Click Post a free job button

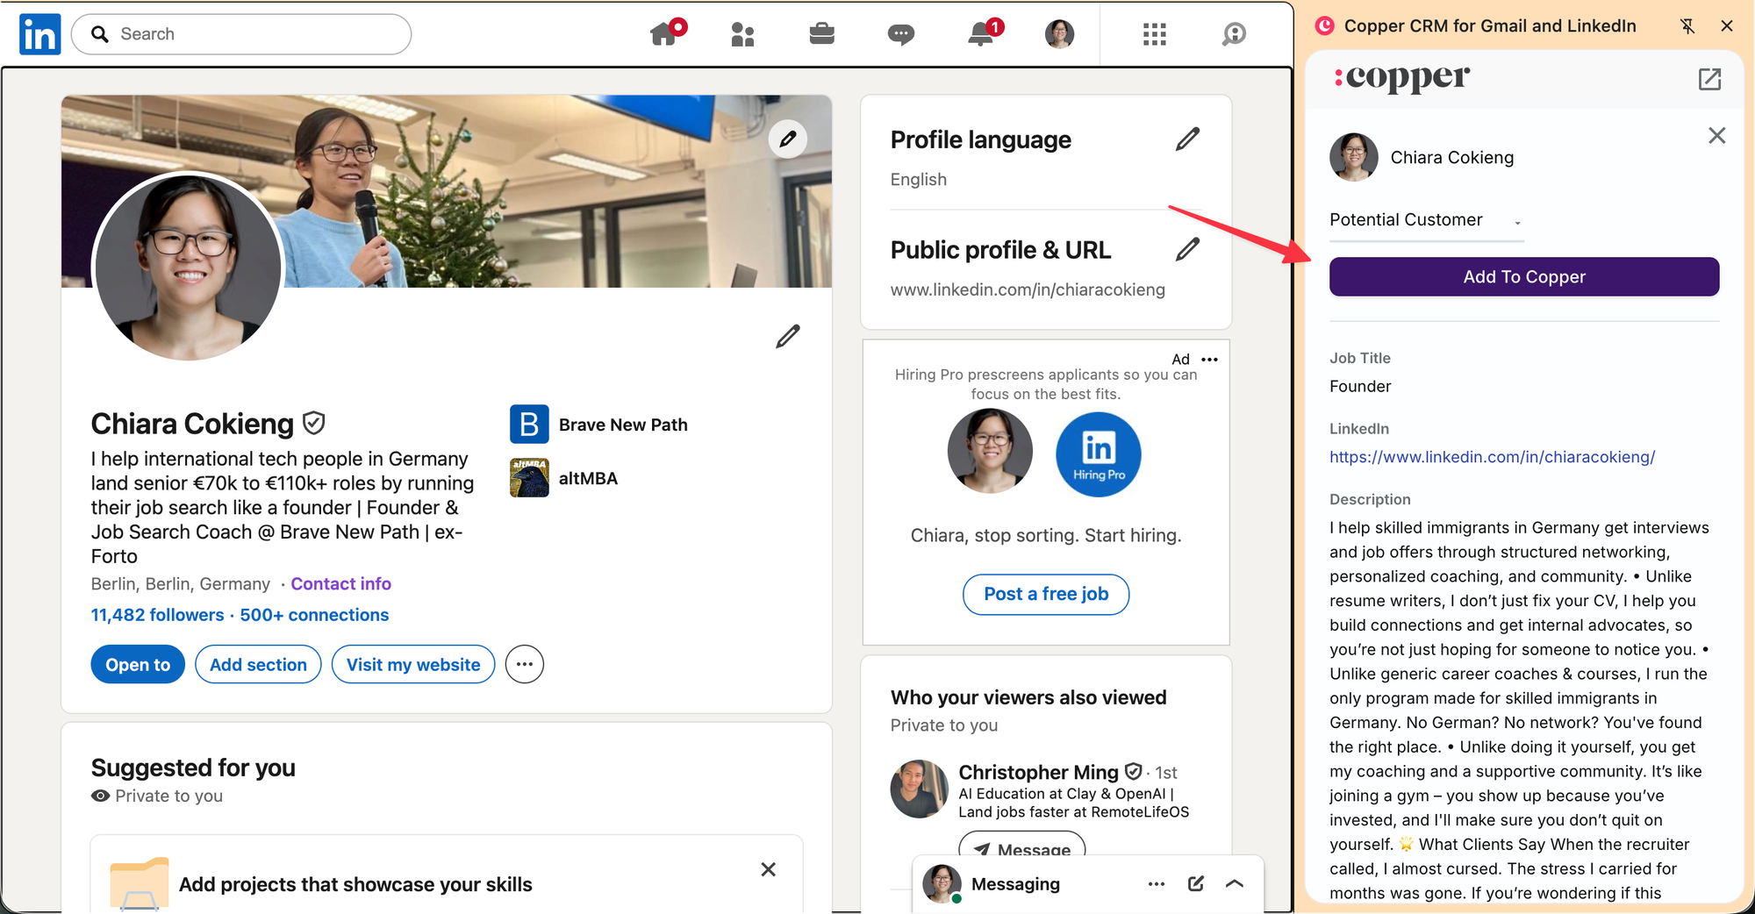pos(1046,595)
